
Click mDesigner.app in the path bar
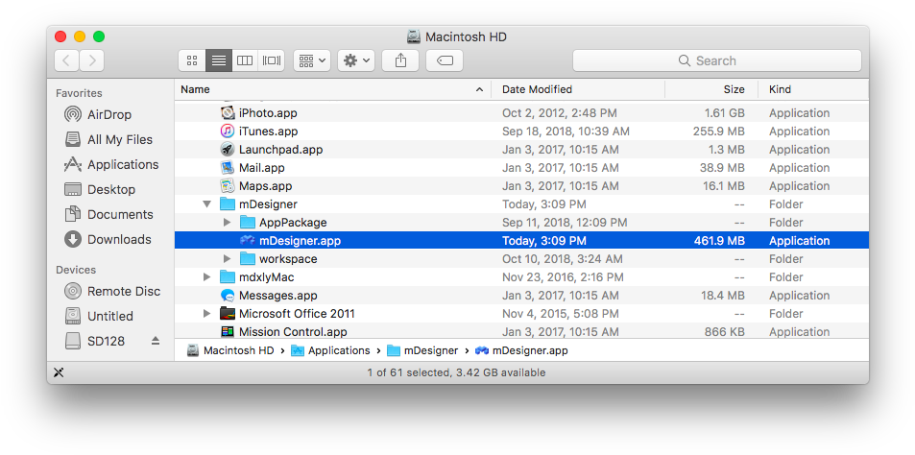pos(521,350)
